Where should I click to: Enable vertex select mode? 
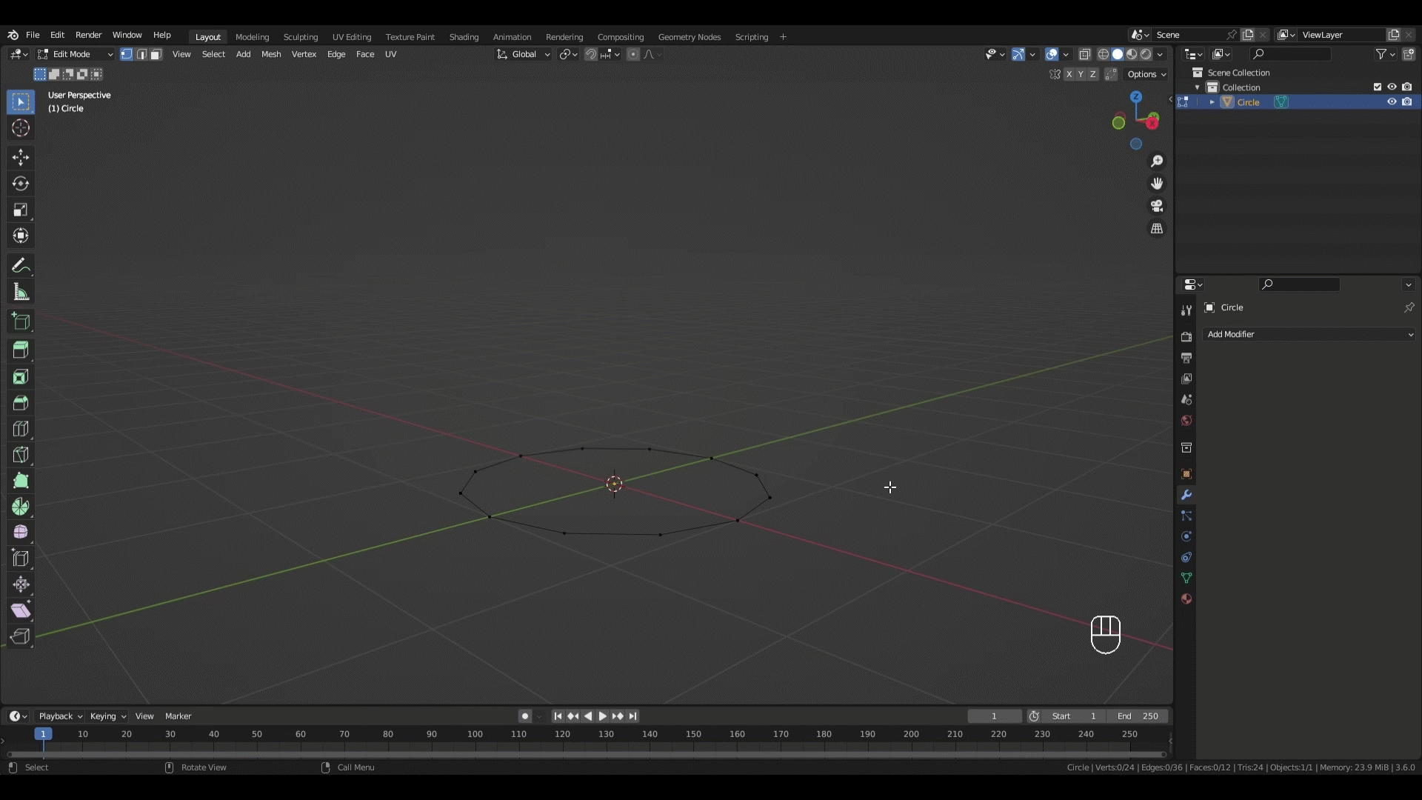click(127, 54)
